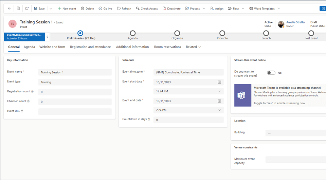Collapse the business process flow chevron
326x180 pixels.
[x=48, y=37]
